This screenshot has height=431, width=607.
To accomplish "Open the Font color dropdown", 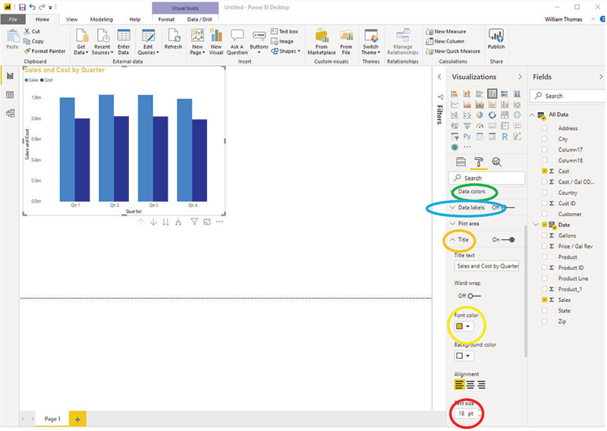I will (463, 326).
